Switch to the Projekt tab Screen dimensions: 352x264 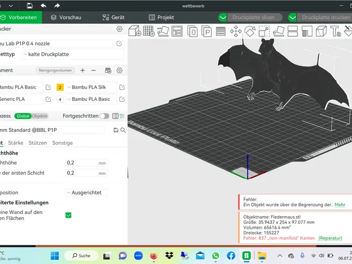pos(161,18)
